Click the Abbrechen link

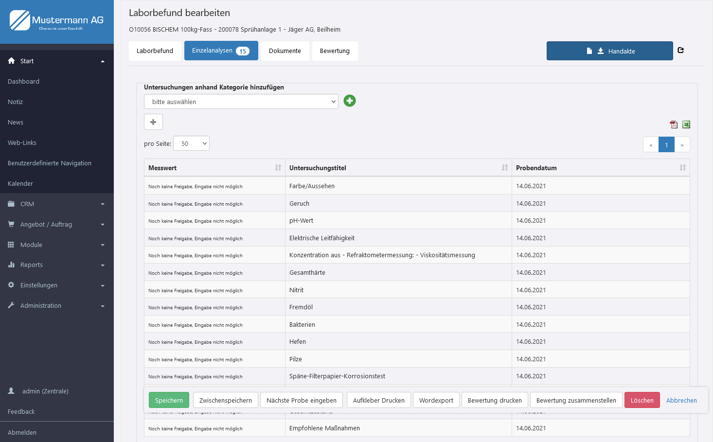pos(681,400)
